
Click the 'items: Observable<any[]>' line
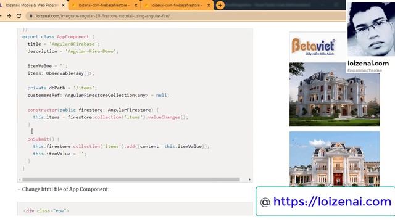60,73
